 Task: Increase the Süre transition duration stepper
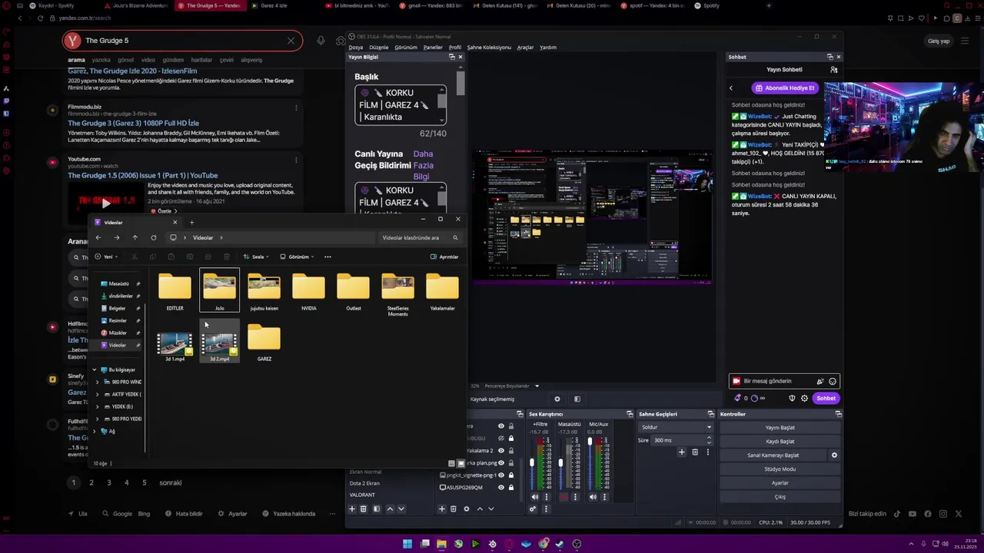click(x=709, y=438)
